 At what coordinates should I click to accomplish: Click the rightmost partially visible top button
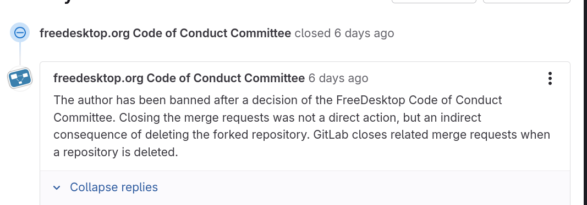(x=526, y=2)
